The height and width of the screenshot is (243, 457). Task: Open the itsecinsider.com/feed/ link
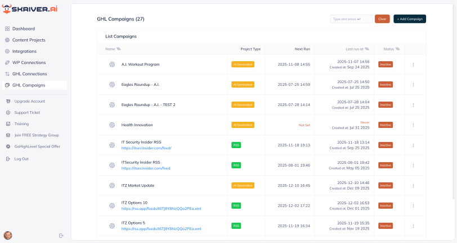[146, 148]
